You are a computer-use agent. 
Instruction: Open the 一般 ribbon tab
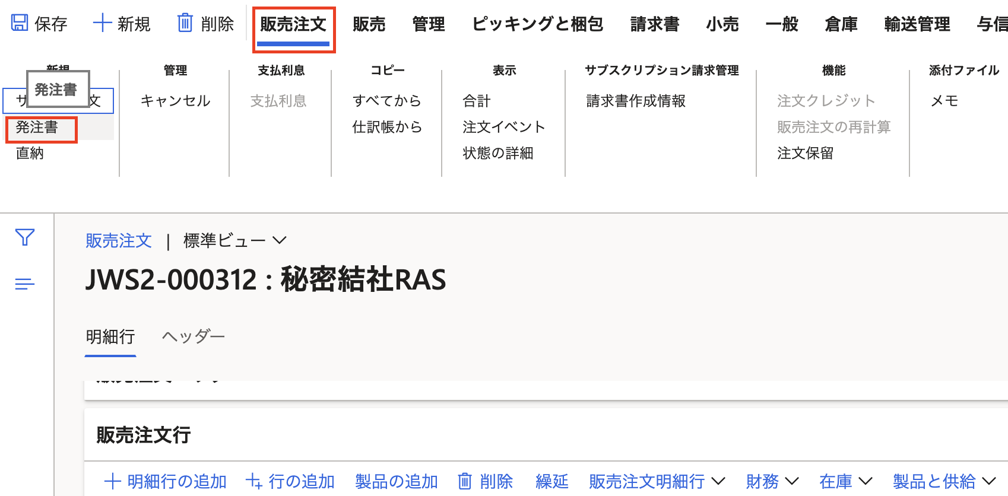pyautogui.click(x=782, y=24)
